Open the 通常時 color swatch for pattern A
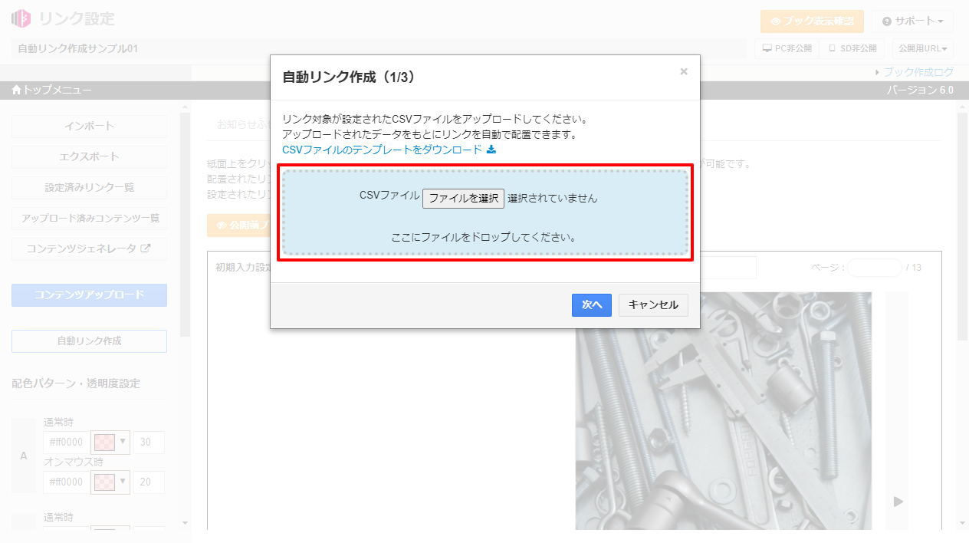This screenshot has width=969, height=543. coord(103,442)
